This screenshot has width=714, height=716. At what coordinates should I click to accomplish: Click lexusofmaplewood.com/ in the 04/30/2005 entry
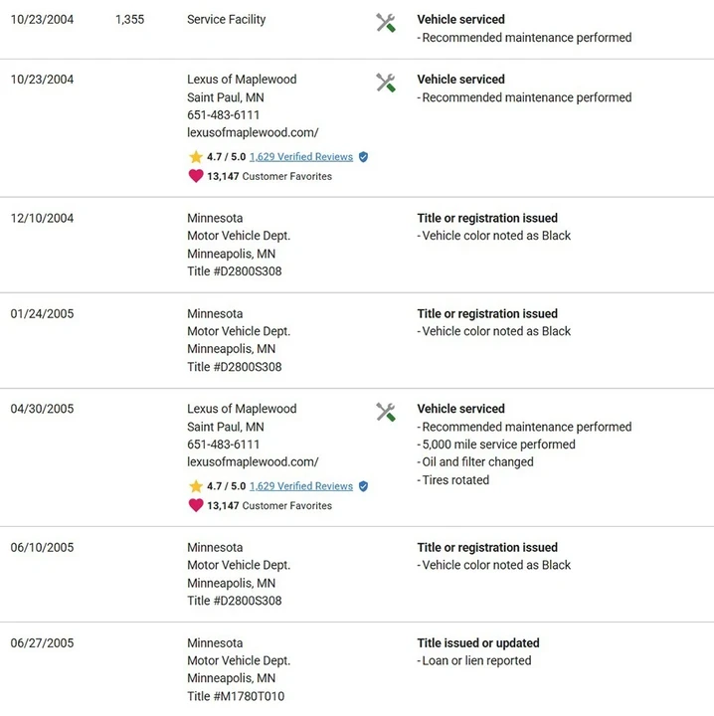(253, 461)
